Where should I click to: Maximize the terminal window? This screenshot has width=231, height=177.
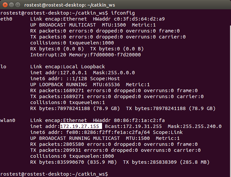tap(18, 5)
